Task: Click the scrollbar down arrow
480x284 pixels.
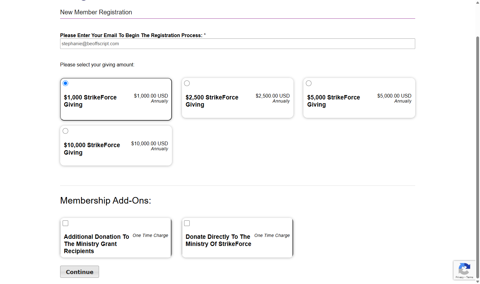Action: click(478, 282)
